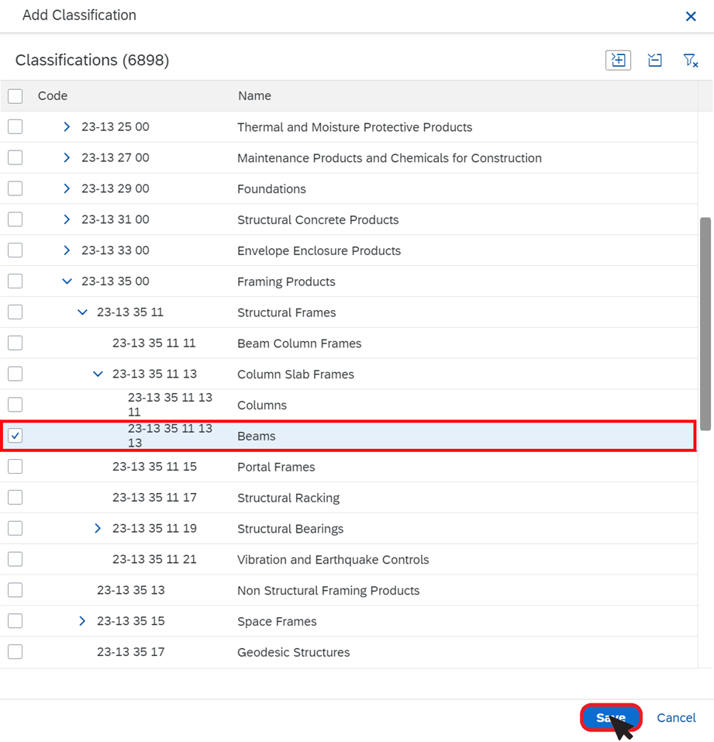This screenshot has width=714, height=742.
Task: Check the Space Frames checkbox
Action: (16, 621)
